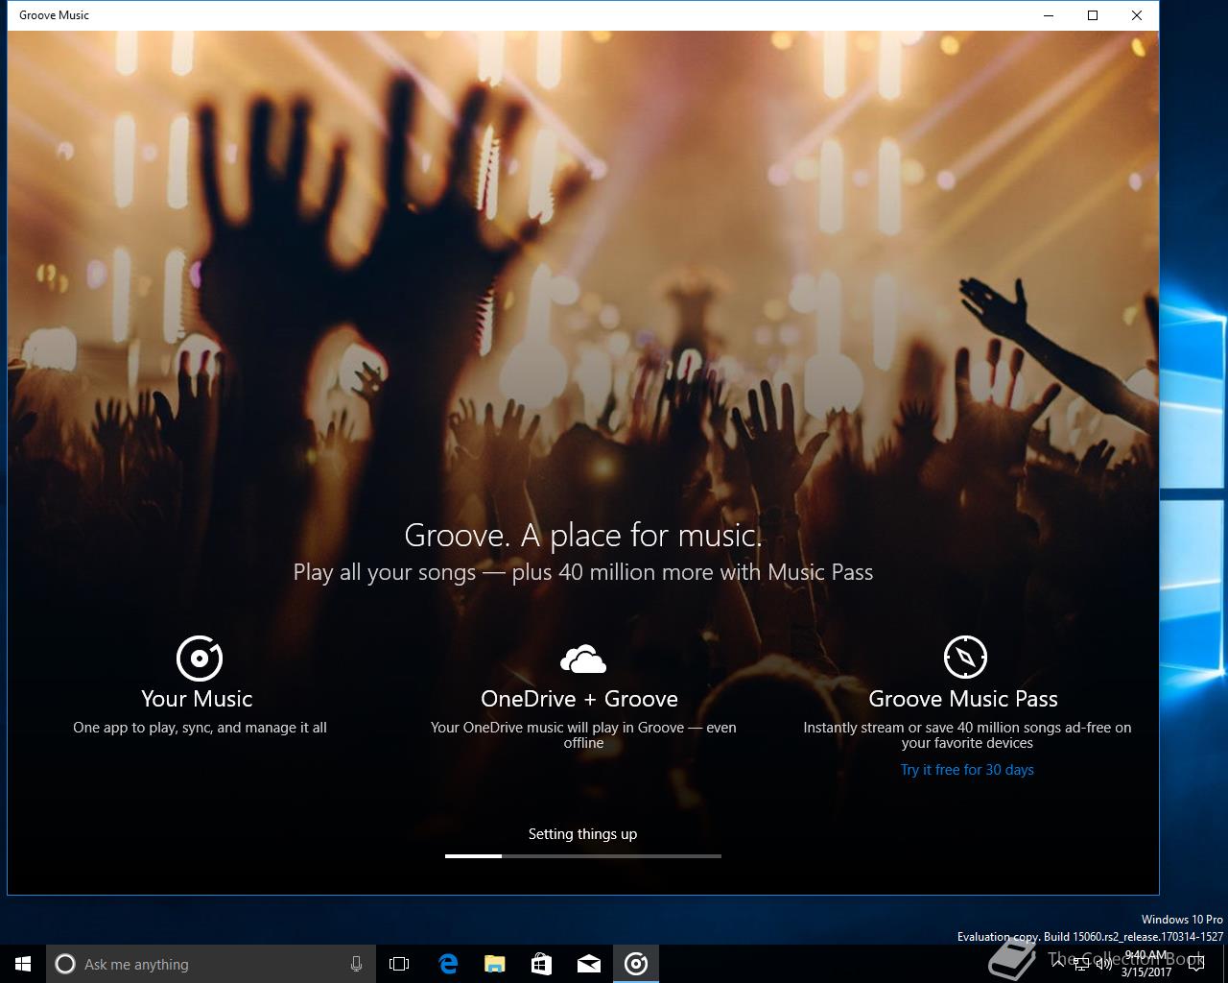The image size is (1228, 983).
Task: Click the Cortana 'Ask me anything' search box
Action: pyautogui.click(x=210, y=964)
